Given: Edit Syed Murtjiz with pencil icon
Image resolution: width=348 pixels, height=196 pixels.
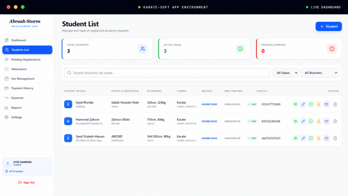Looking at the screenshot, I should pos(303,104).
